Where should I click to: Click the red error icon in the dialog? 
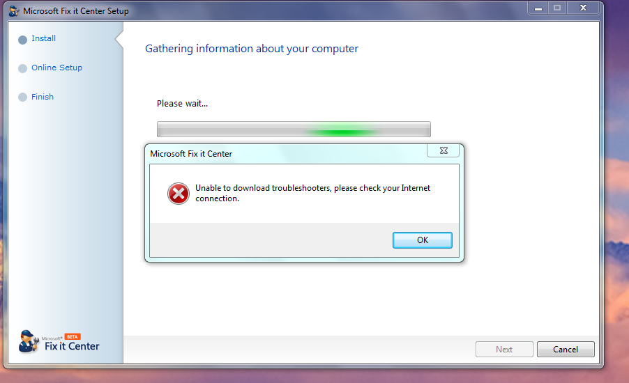(x=179, y=194)
